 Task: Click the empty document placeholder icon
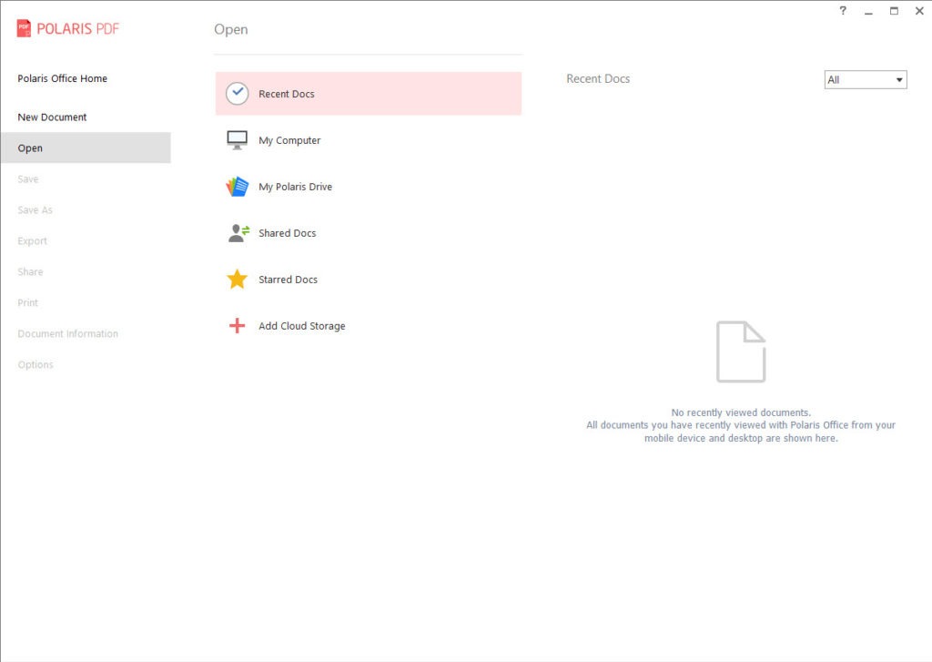(741, 351)
